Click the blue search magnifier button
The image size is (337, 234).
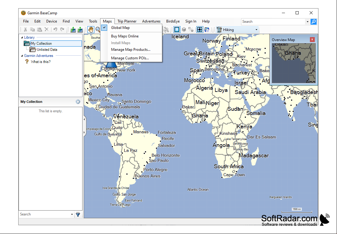314,22
